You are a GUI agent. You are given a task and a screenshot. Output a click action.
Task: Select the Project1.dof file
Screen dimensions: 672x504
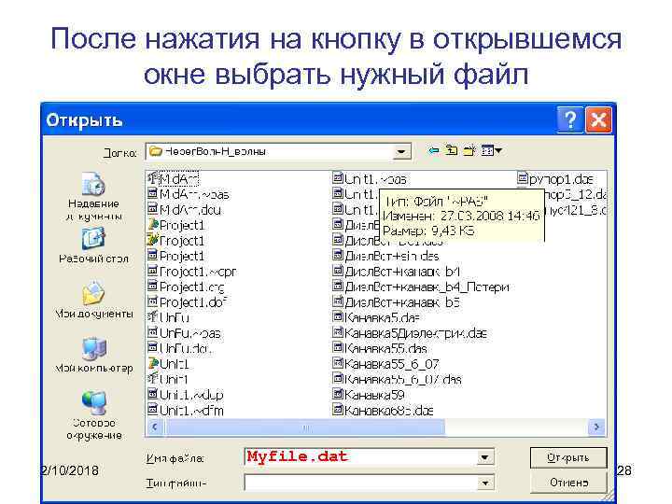[x=187, y=302]
